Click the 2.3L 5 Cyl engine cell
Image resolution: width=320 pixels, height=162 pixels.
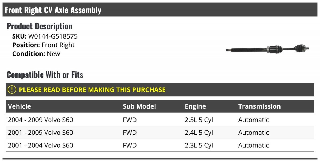click(199, 145)
